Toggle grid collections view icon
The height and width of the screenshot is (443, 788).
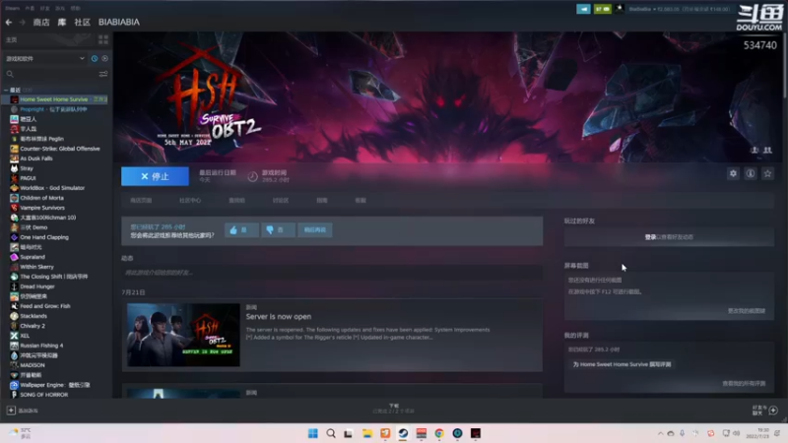click(103, 39)
